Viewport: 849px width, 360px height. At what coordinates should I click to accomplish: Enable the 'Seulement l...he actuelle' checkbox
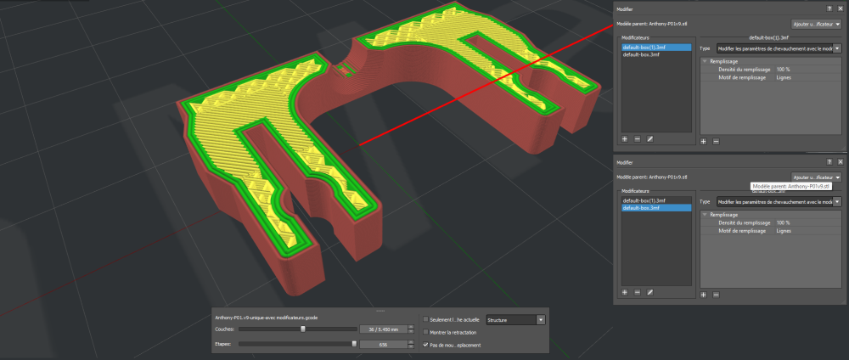click(425, 319)
